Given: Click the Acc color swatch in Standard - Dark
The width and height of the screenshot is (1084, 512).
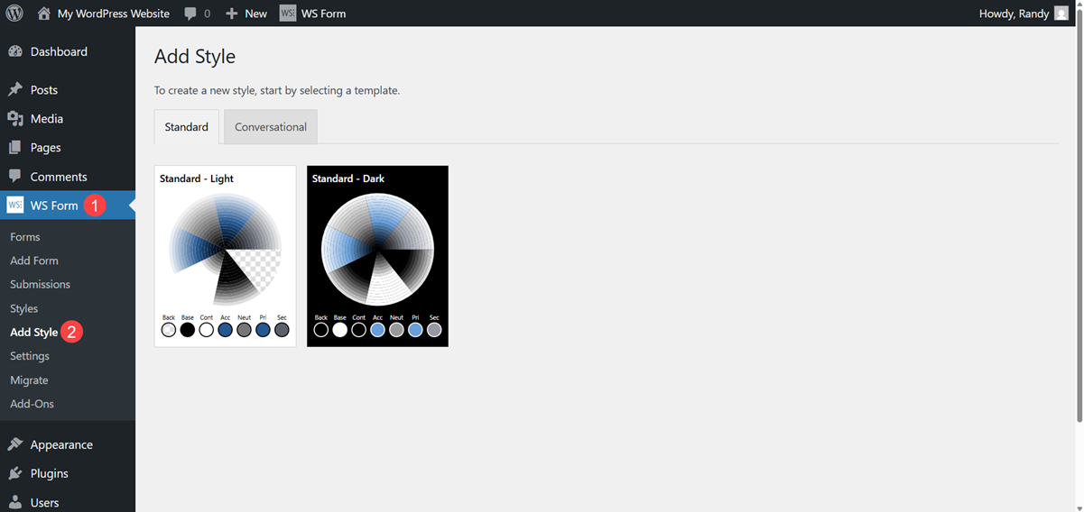Looking at the screenshot, I should coord(377,330).
